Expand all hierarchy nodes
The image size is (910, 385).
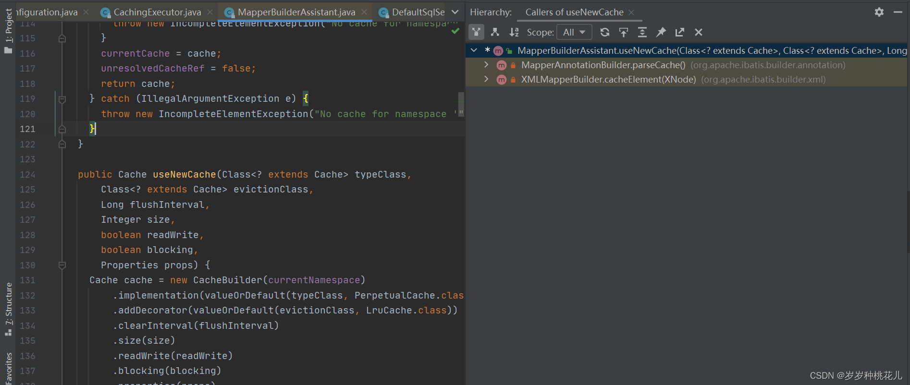point(642,32)
